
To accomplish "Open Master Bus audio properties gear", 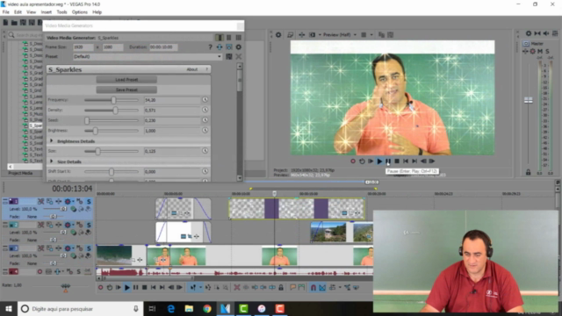I will pos(529,33).
